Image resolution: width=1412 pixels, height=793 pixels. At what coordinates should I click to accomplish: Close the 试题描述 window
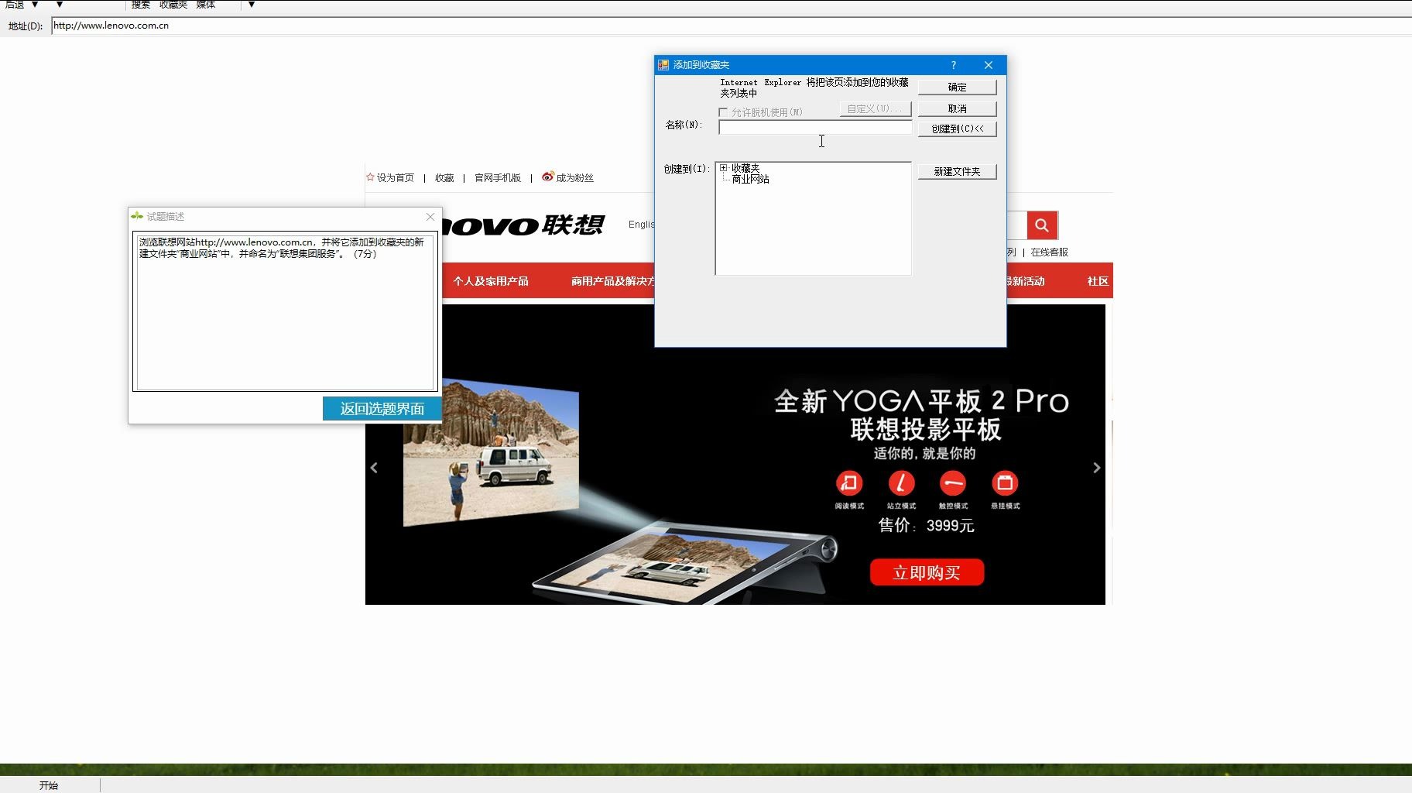(x=430, y=217)
